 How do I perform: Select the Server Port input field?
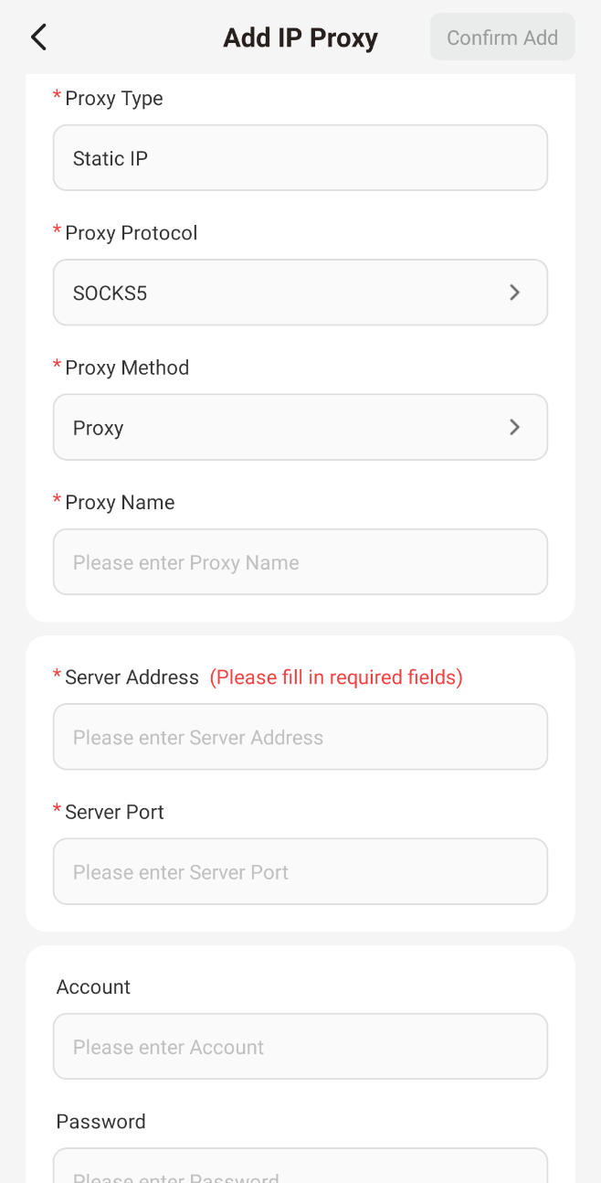[x=300, y=872]
